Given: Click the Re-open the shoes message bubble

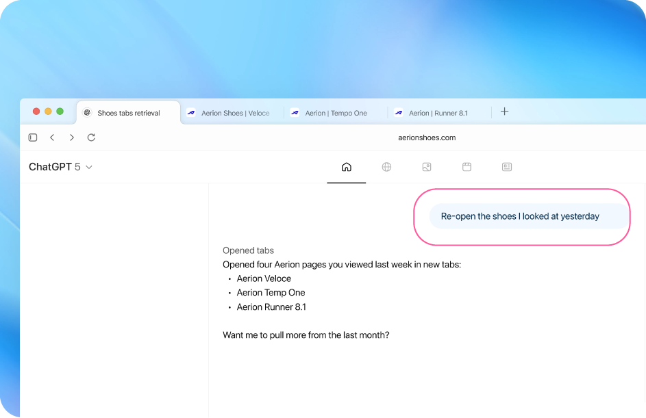Looking at the screenshot, I should pos(529,216).
